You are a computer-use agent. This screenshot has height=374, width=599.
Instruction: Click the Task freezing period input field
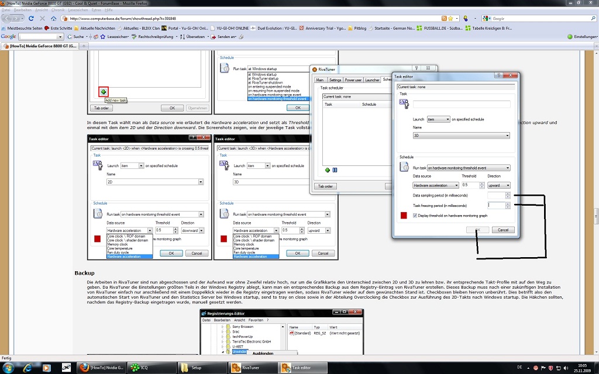pyautogui.click(x=496, y=206)
